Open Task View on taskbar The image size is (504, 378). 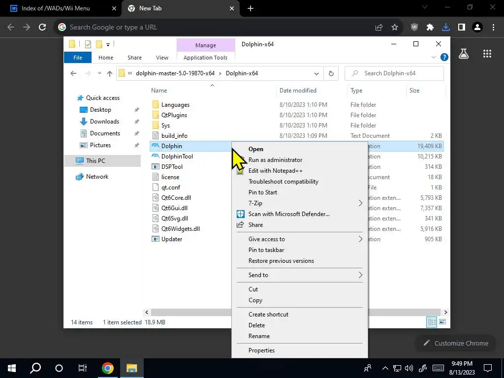(83, 368)
